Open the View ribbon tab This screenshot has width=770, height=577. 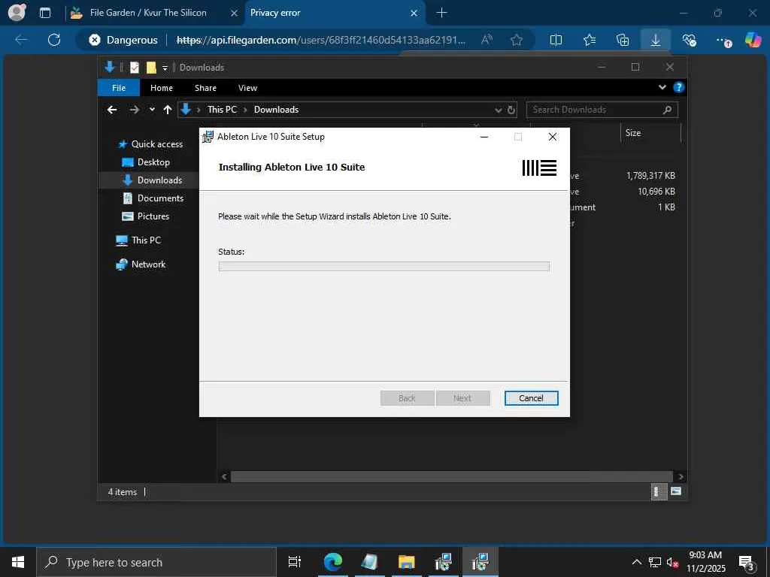(x=247, y=88)
